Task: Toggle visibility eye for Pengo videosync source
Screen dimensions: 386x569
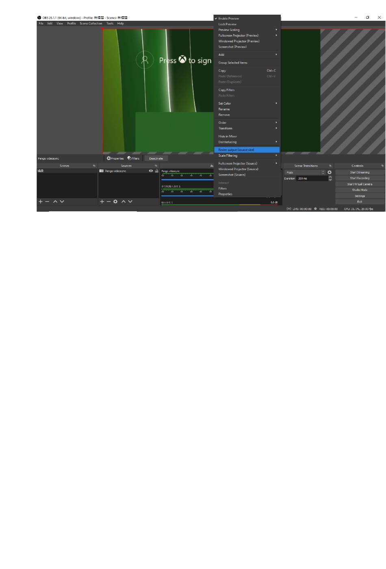Action: click(151, 171)
